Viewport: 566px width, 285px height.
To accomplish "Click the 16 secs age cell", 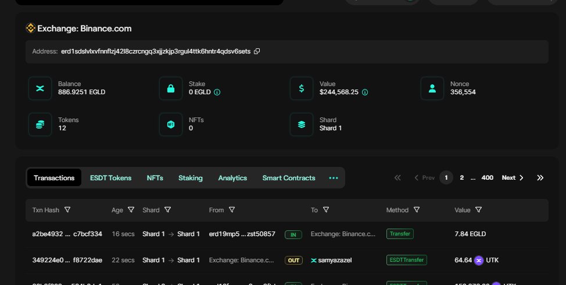I will pyautogui.click(x=123, y=234).
